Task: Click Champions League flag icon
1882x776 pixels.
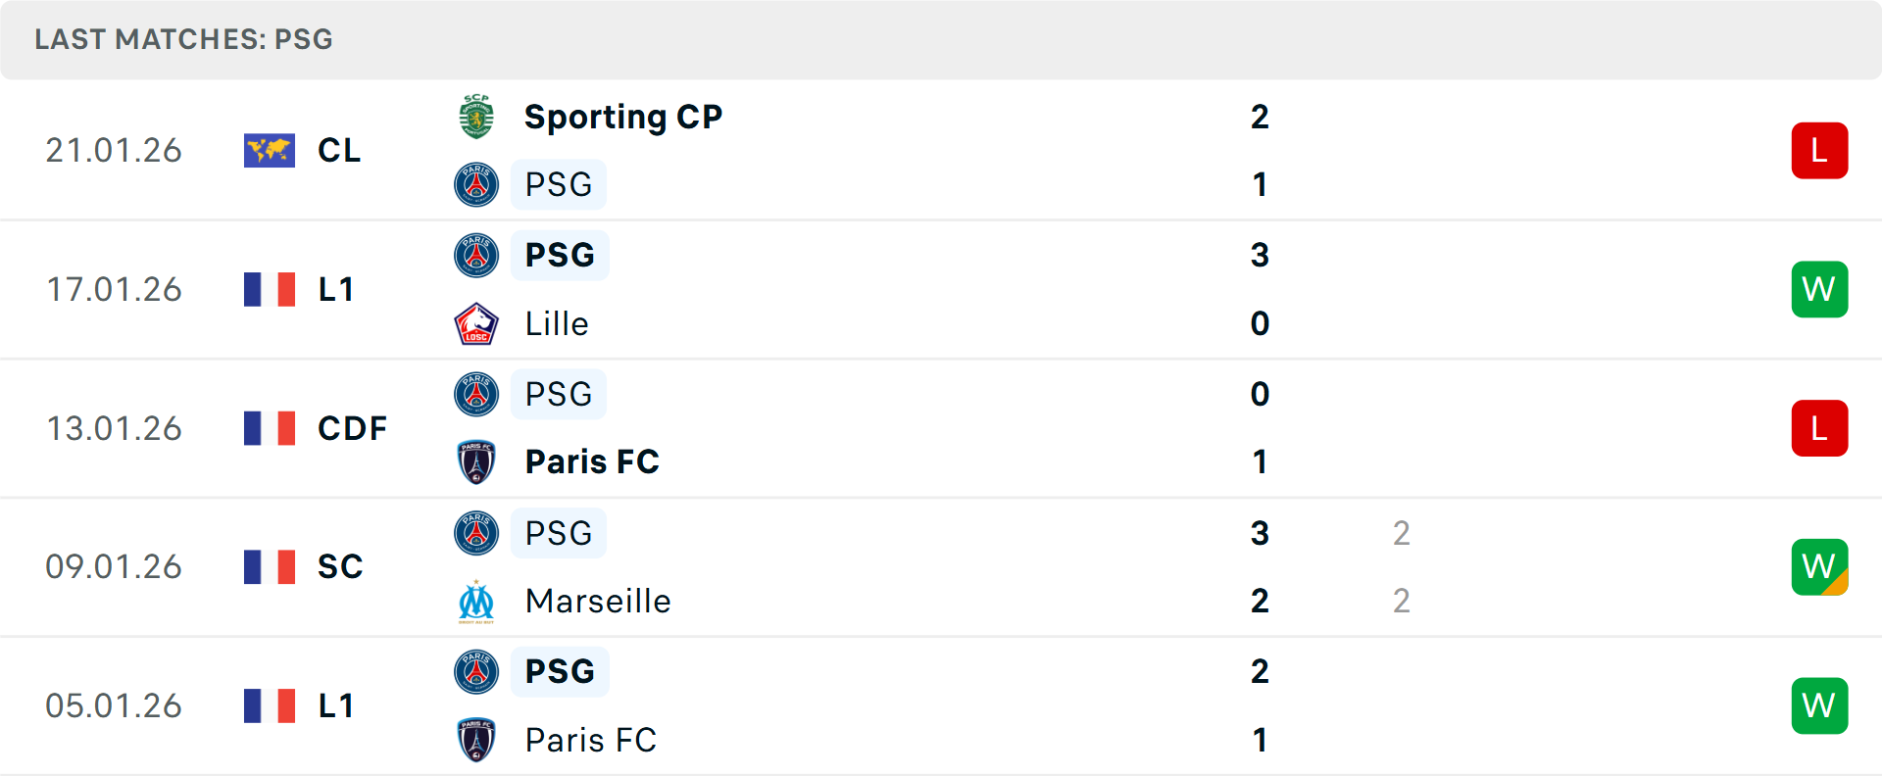Action: 270,150
